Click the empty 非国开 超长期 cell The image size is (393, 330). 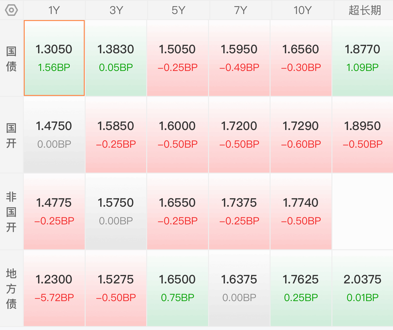(x=363, y=212)
